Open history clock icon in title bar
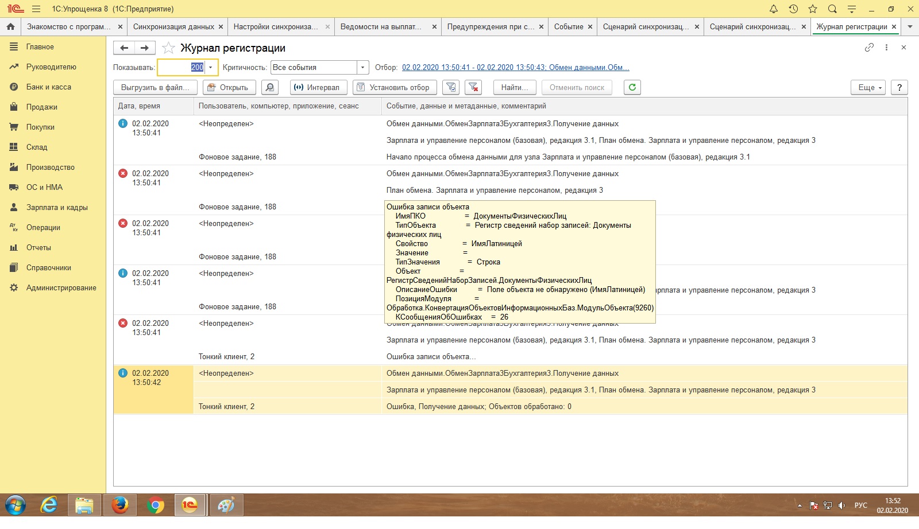 pos(793,9)
